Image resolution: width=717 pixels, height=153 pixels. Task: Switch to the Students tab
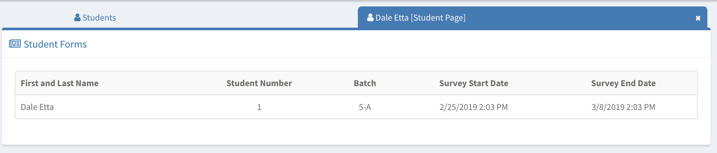point(95,17)
